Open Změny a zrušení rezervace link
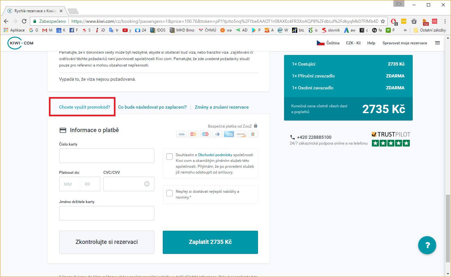451x277 pixels. (x=222, y=107)
